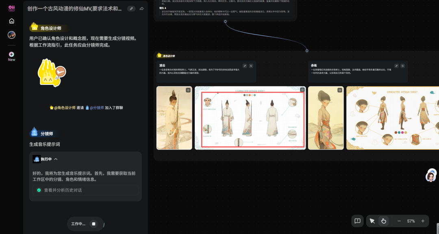Open 凌云 character design sheet image
The image size is (439, 234).
(x=250, y=118)
